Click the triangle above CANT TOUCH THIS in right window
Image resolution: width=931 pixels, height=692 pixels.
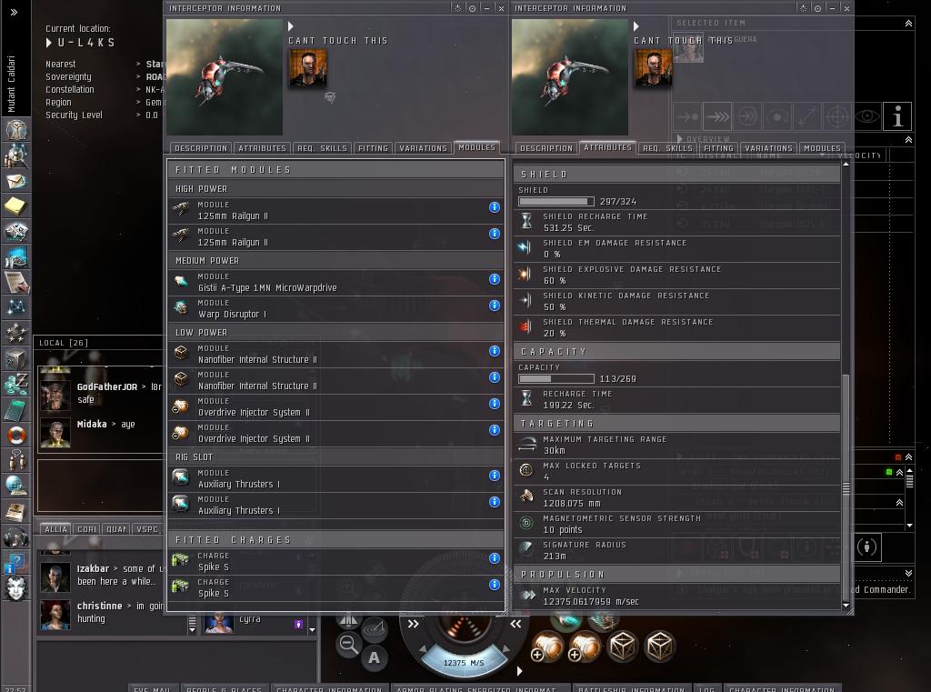[636, 26]
